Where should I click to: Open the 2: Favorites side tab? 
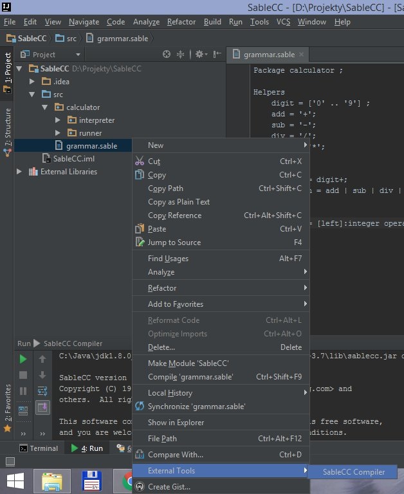7,408
